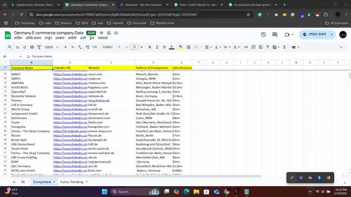Image resolution: width=351 pixels, height=197 pixels.
Task: Switch to the Extra-Pending sheet tab
Action: click(72, 182)
